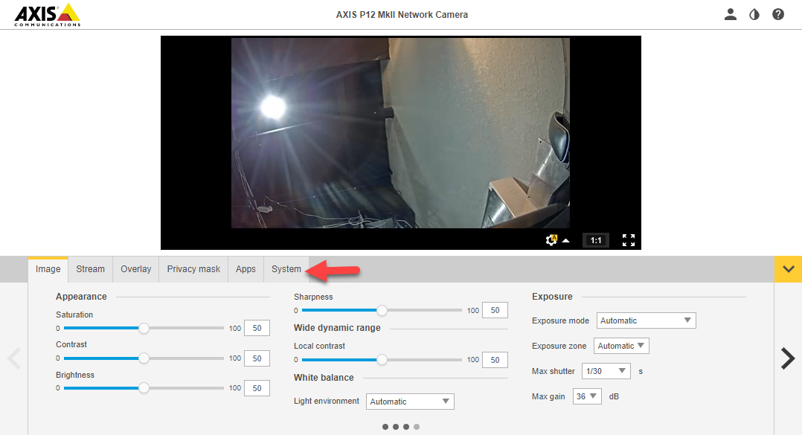This screenshot has width=802, height=435.
Task: Open the Light environment dropdown
Action: (410, 402)
